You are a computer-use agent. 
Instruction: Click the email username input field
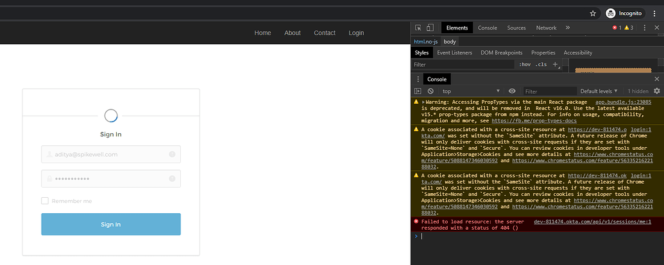(111, 154)
